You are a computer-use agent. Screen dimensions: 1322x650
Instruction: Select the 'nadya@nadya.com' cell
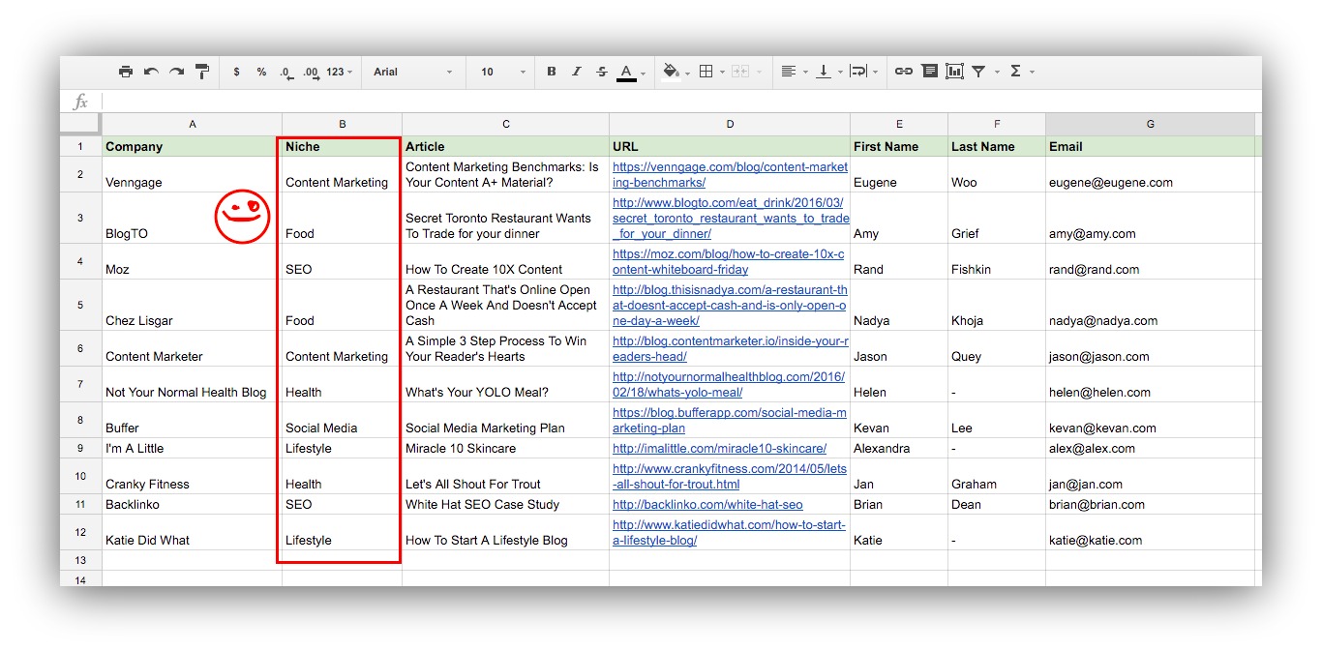tap(1150, 305)
